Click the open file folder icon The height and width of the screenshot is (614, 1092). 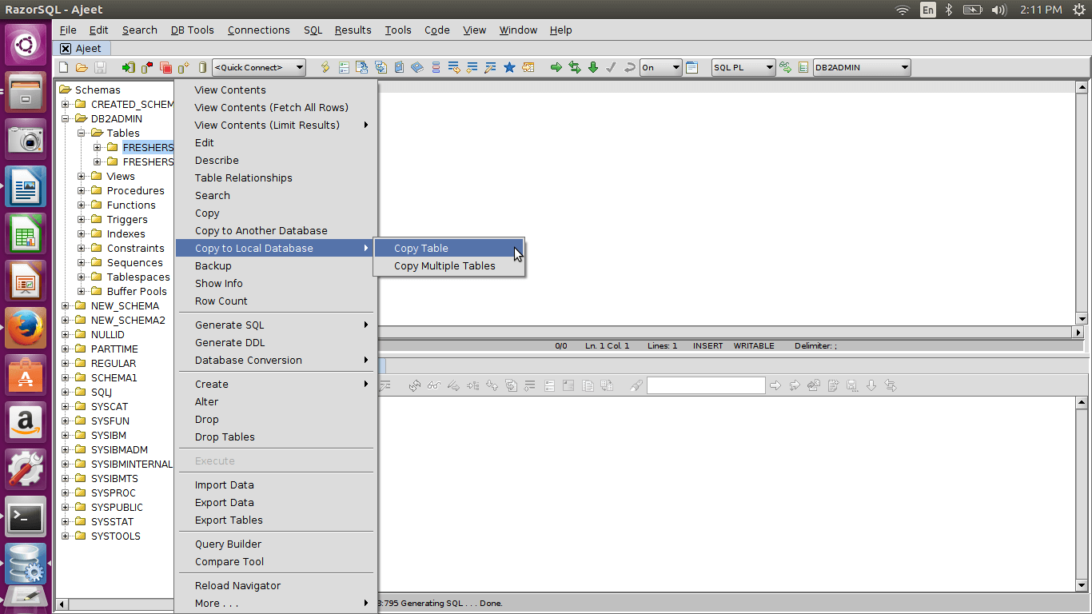(x=82, y=68)
